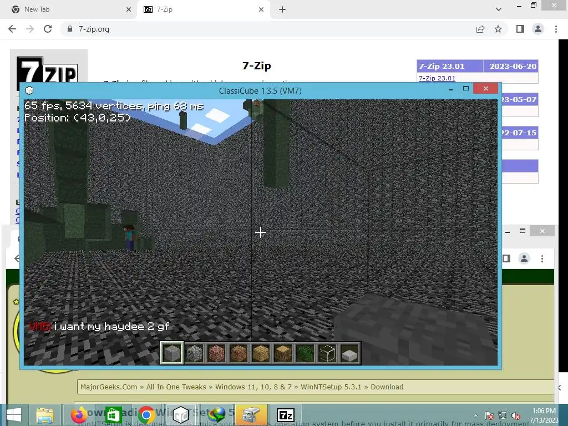568x426 pixels.
Task: Select the stone block in the hotbar
Action: tap(172, 353)
